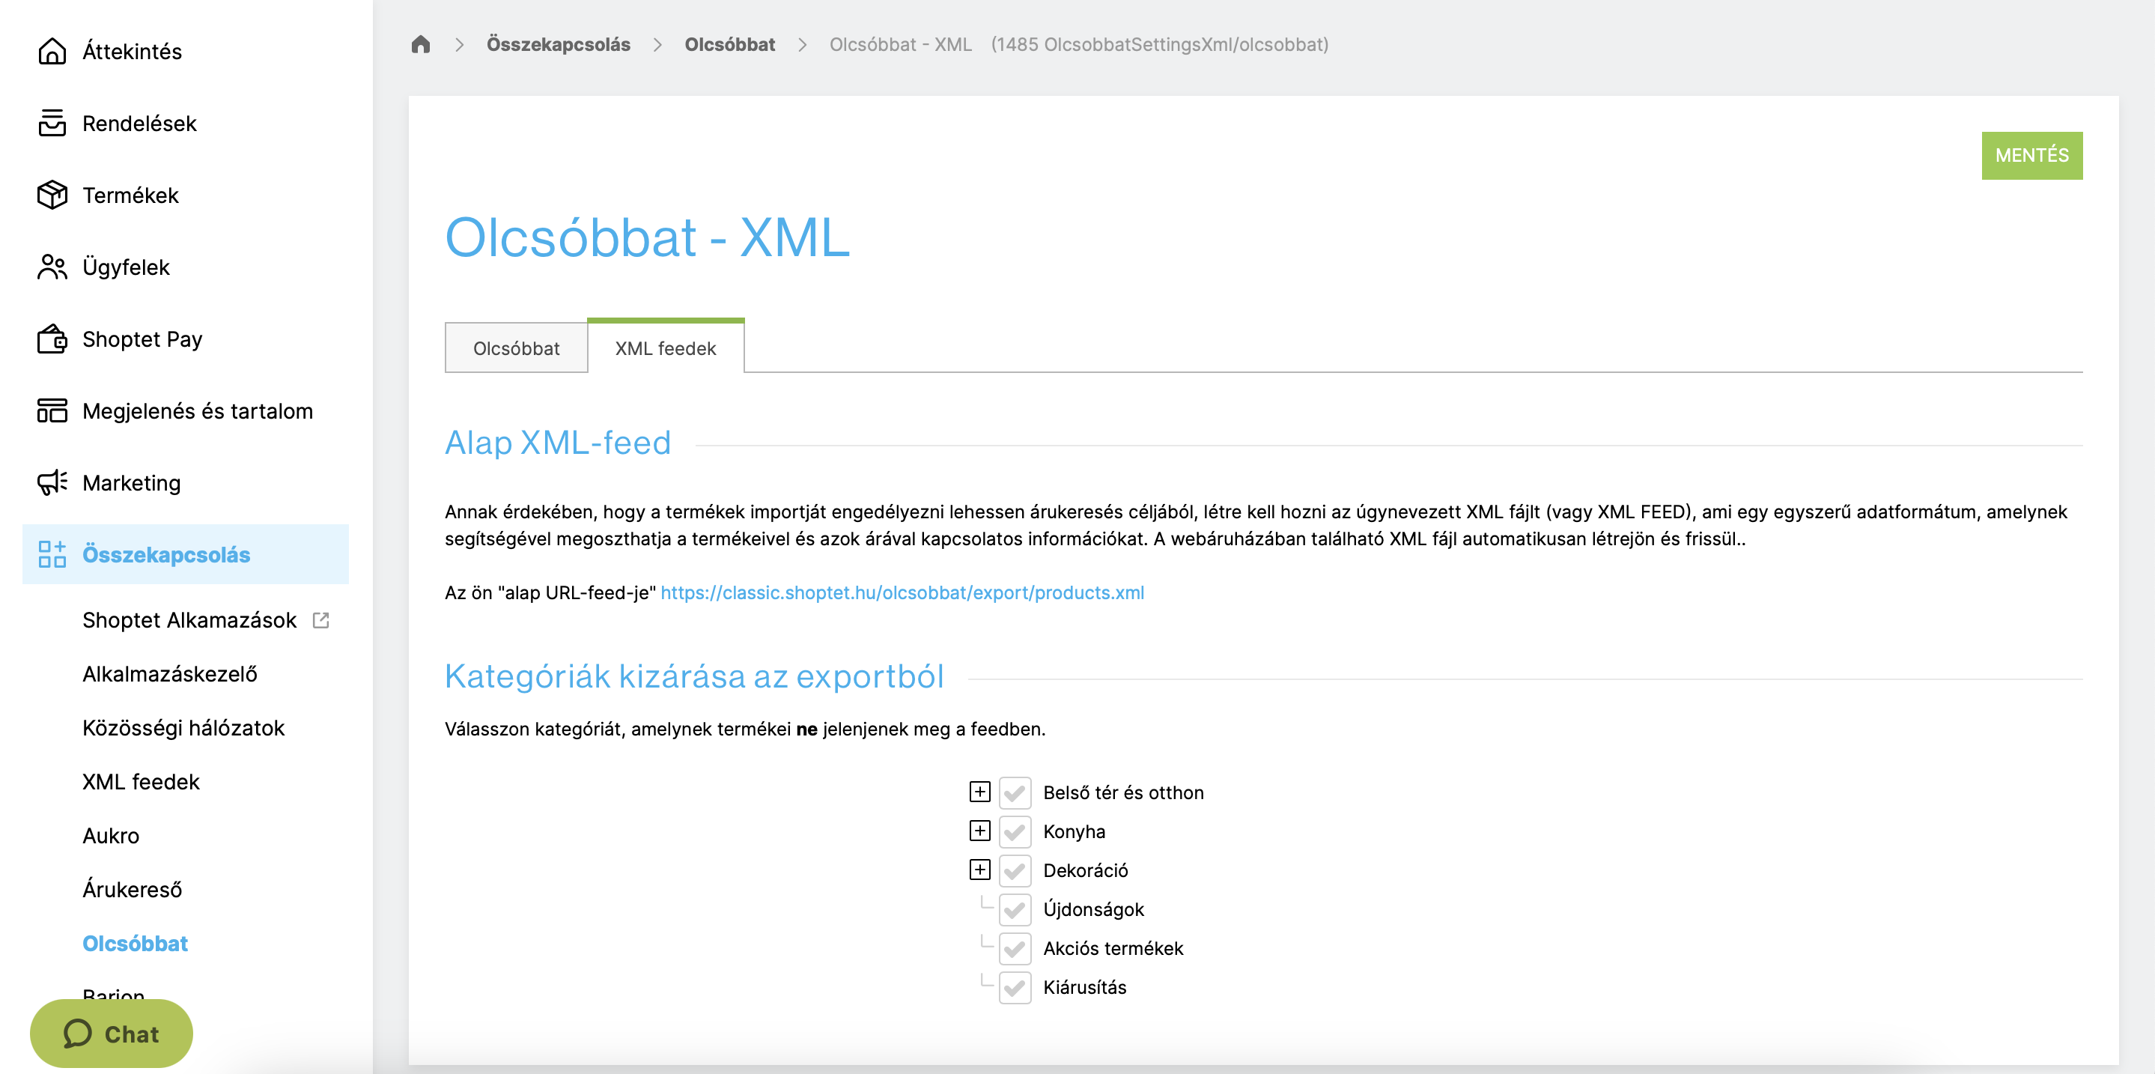2155x1074 pixels.
Task: Click Összekapcsolás in the breadcrumb
Action: (x=558, y=44)
